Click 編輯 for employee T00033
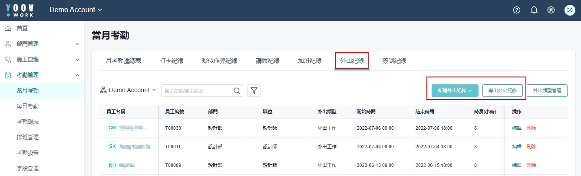Screen dimensions: 581x176 coord(517,128)
